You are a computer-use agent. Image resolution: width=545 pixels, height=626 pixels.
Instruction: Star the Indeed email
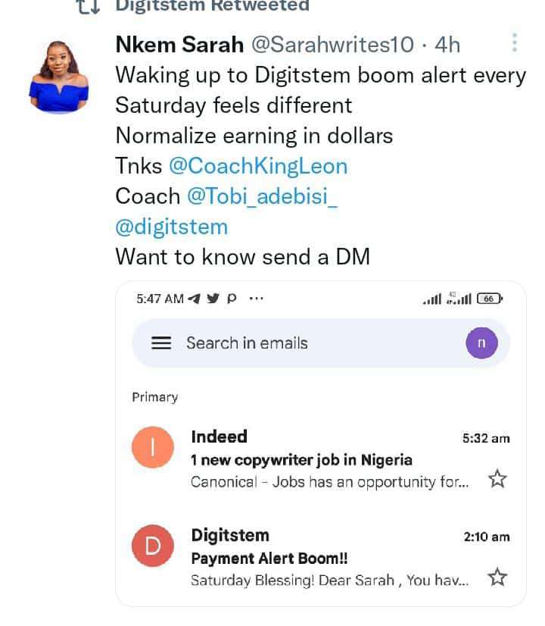[497, 479]
